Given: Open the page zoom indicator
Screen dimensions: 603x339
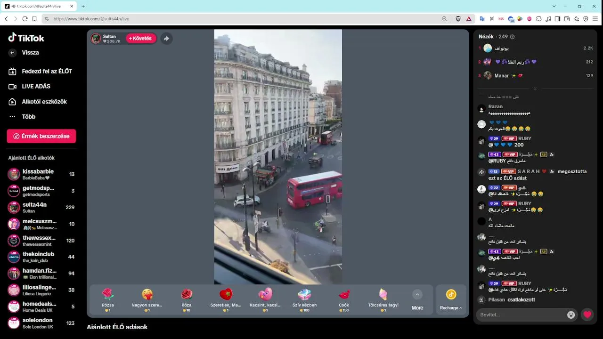Looking at the screenshot, I should [x=444, y=19].
